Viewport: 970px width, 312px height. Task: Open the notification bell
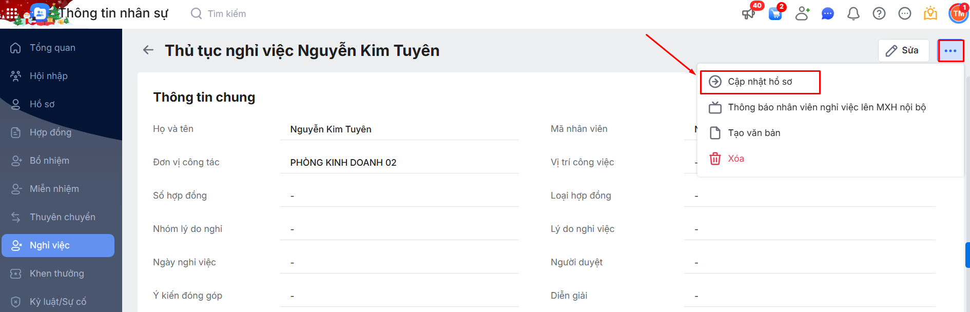pyautogui.click(x=853, y=14)
